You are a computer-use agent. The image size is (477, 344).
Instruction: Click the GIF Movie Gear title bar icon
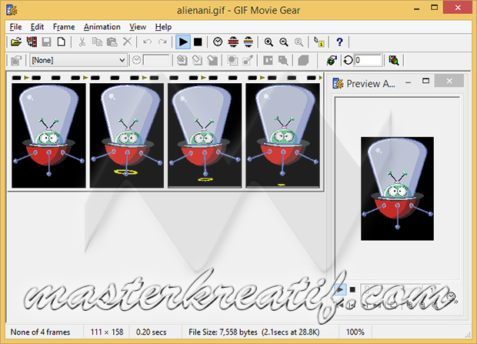pos(12,10)
